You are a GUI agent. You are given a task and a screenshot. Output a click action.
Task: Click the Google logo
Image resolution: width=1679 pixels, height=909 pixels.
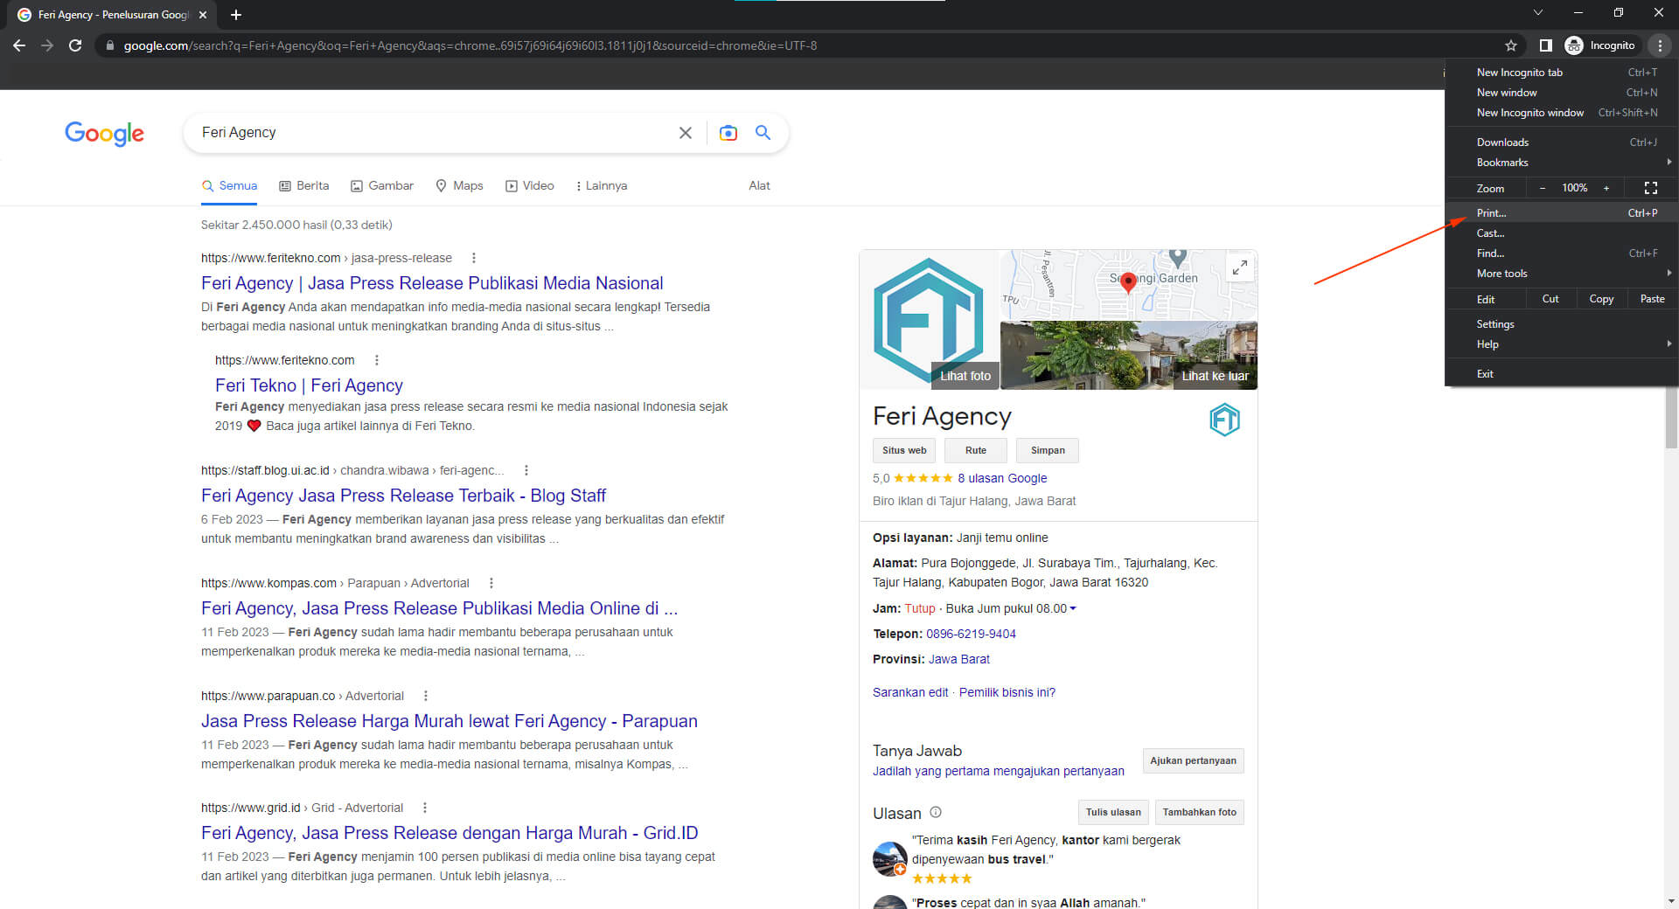point(104,134)
